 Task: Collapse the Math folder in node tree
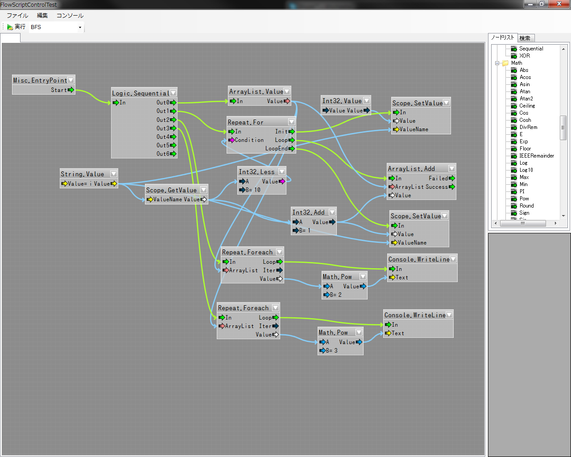(497, 63)
